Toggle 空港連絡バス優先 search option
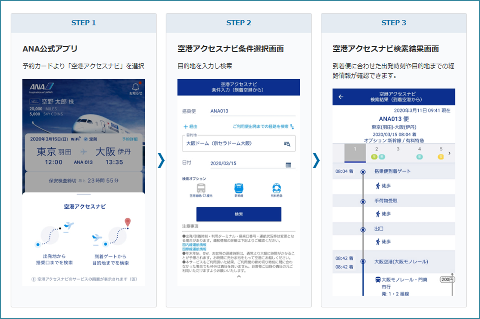Image resolution: width=480 pixels, height=319 pixels. pos(201,190)
